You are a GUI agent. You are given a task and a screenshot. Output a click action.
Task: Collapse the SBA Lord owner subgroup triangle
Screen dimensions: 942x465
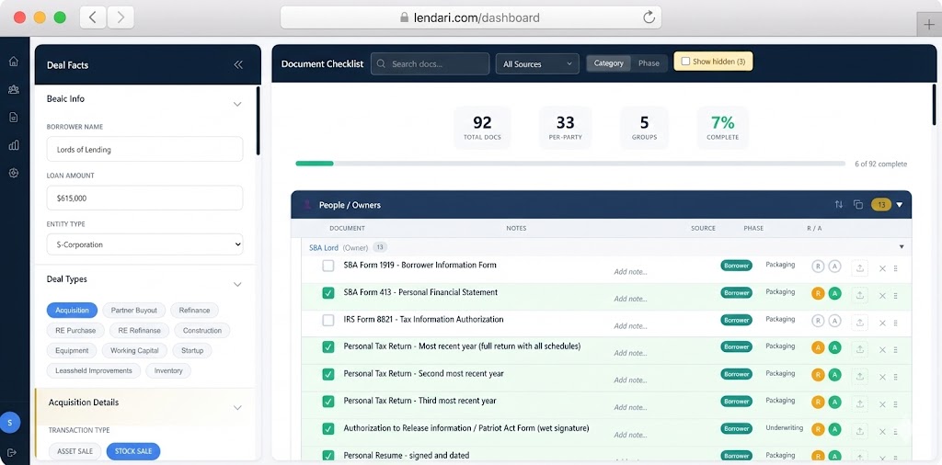point(902,247)
